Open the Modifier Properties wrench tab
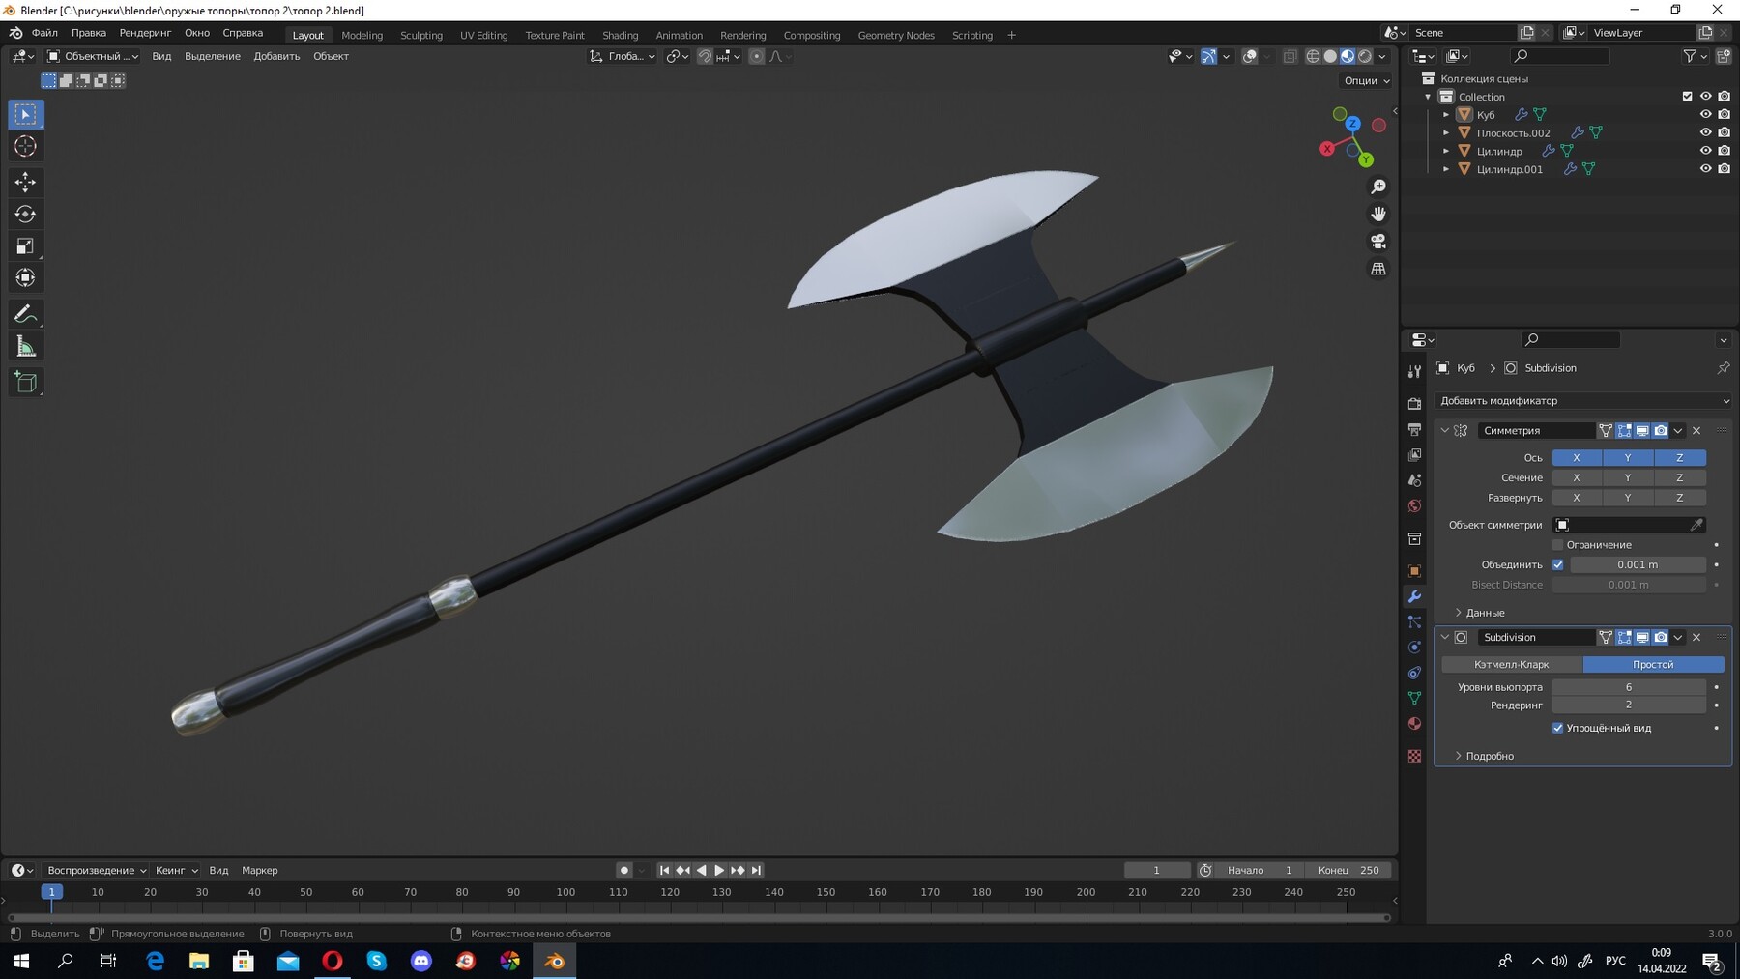Screen dimensions: 1740x979 (x=1414, y=596)
